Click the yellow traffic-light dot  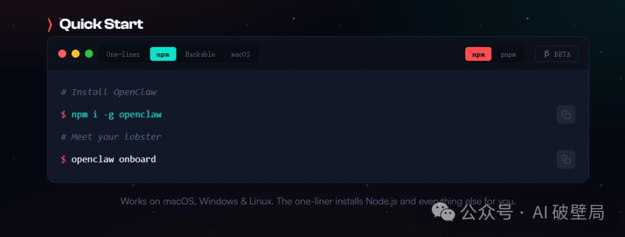click(76, 54)
